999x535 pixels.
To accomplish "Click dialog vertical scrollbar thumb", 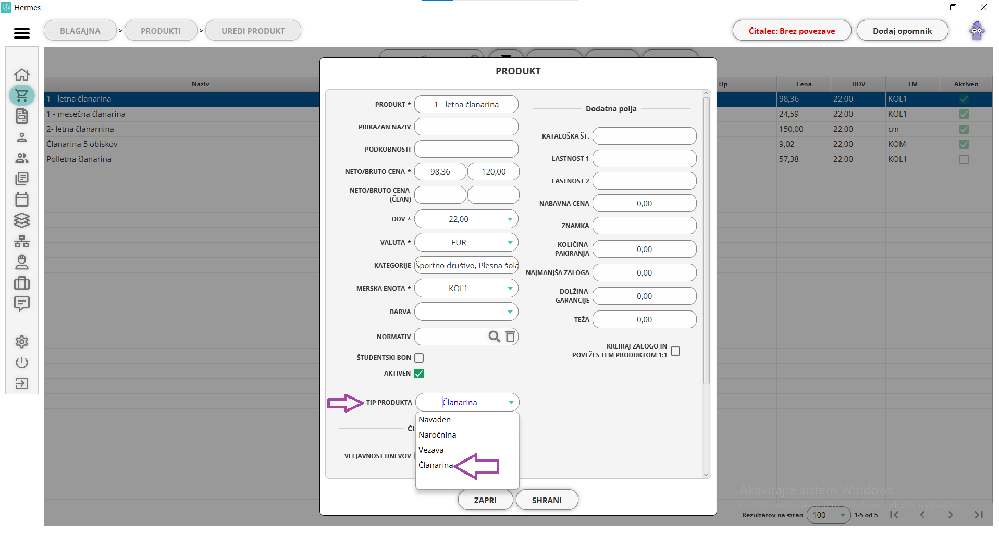I will [706, 241].
